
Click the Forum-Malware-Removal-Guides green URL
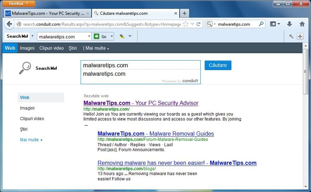[x=153, y=140]
